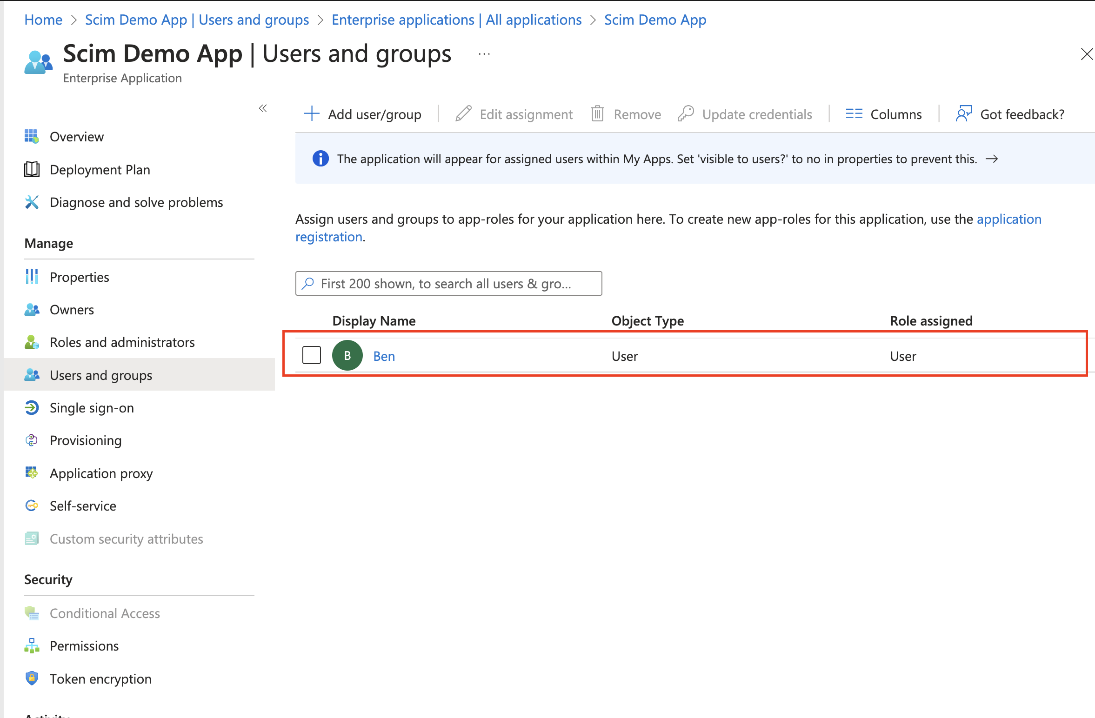Viewport: 1095px width, 718px height.
Task: Click the Diagnose and solve problems wrench icon
Action: (x=32, y=202)
